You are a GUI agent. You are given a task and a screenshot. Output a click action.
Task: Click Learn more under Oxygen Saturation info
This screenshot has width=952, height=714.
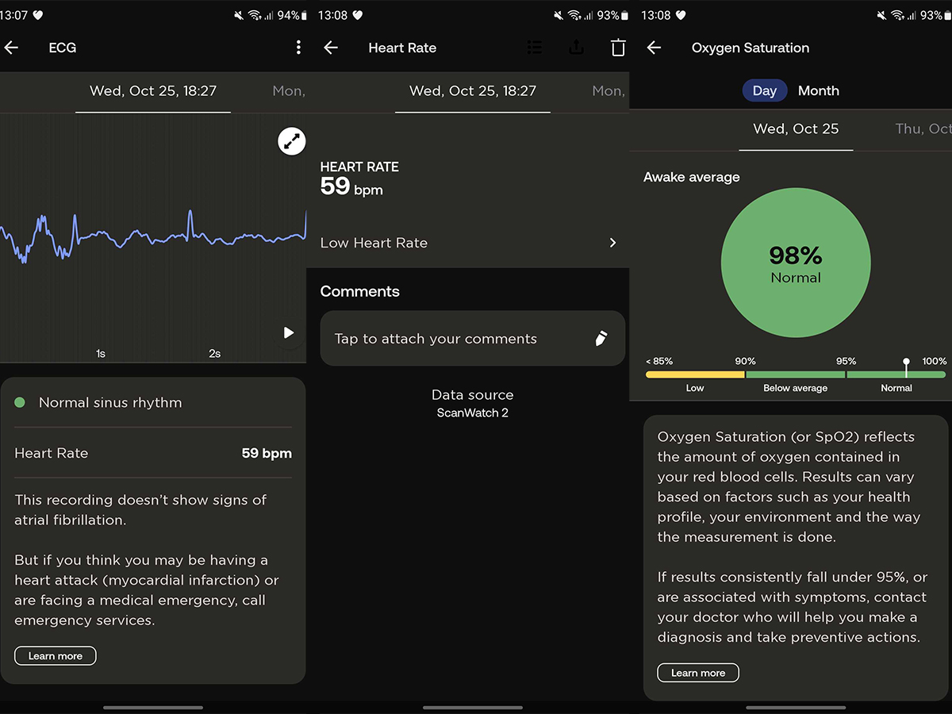pyautogui.click(x=697, y=673)
